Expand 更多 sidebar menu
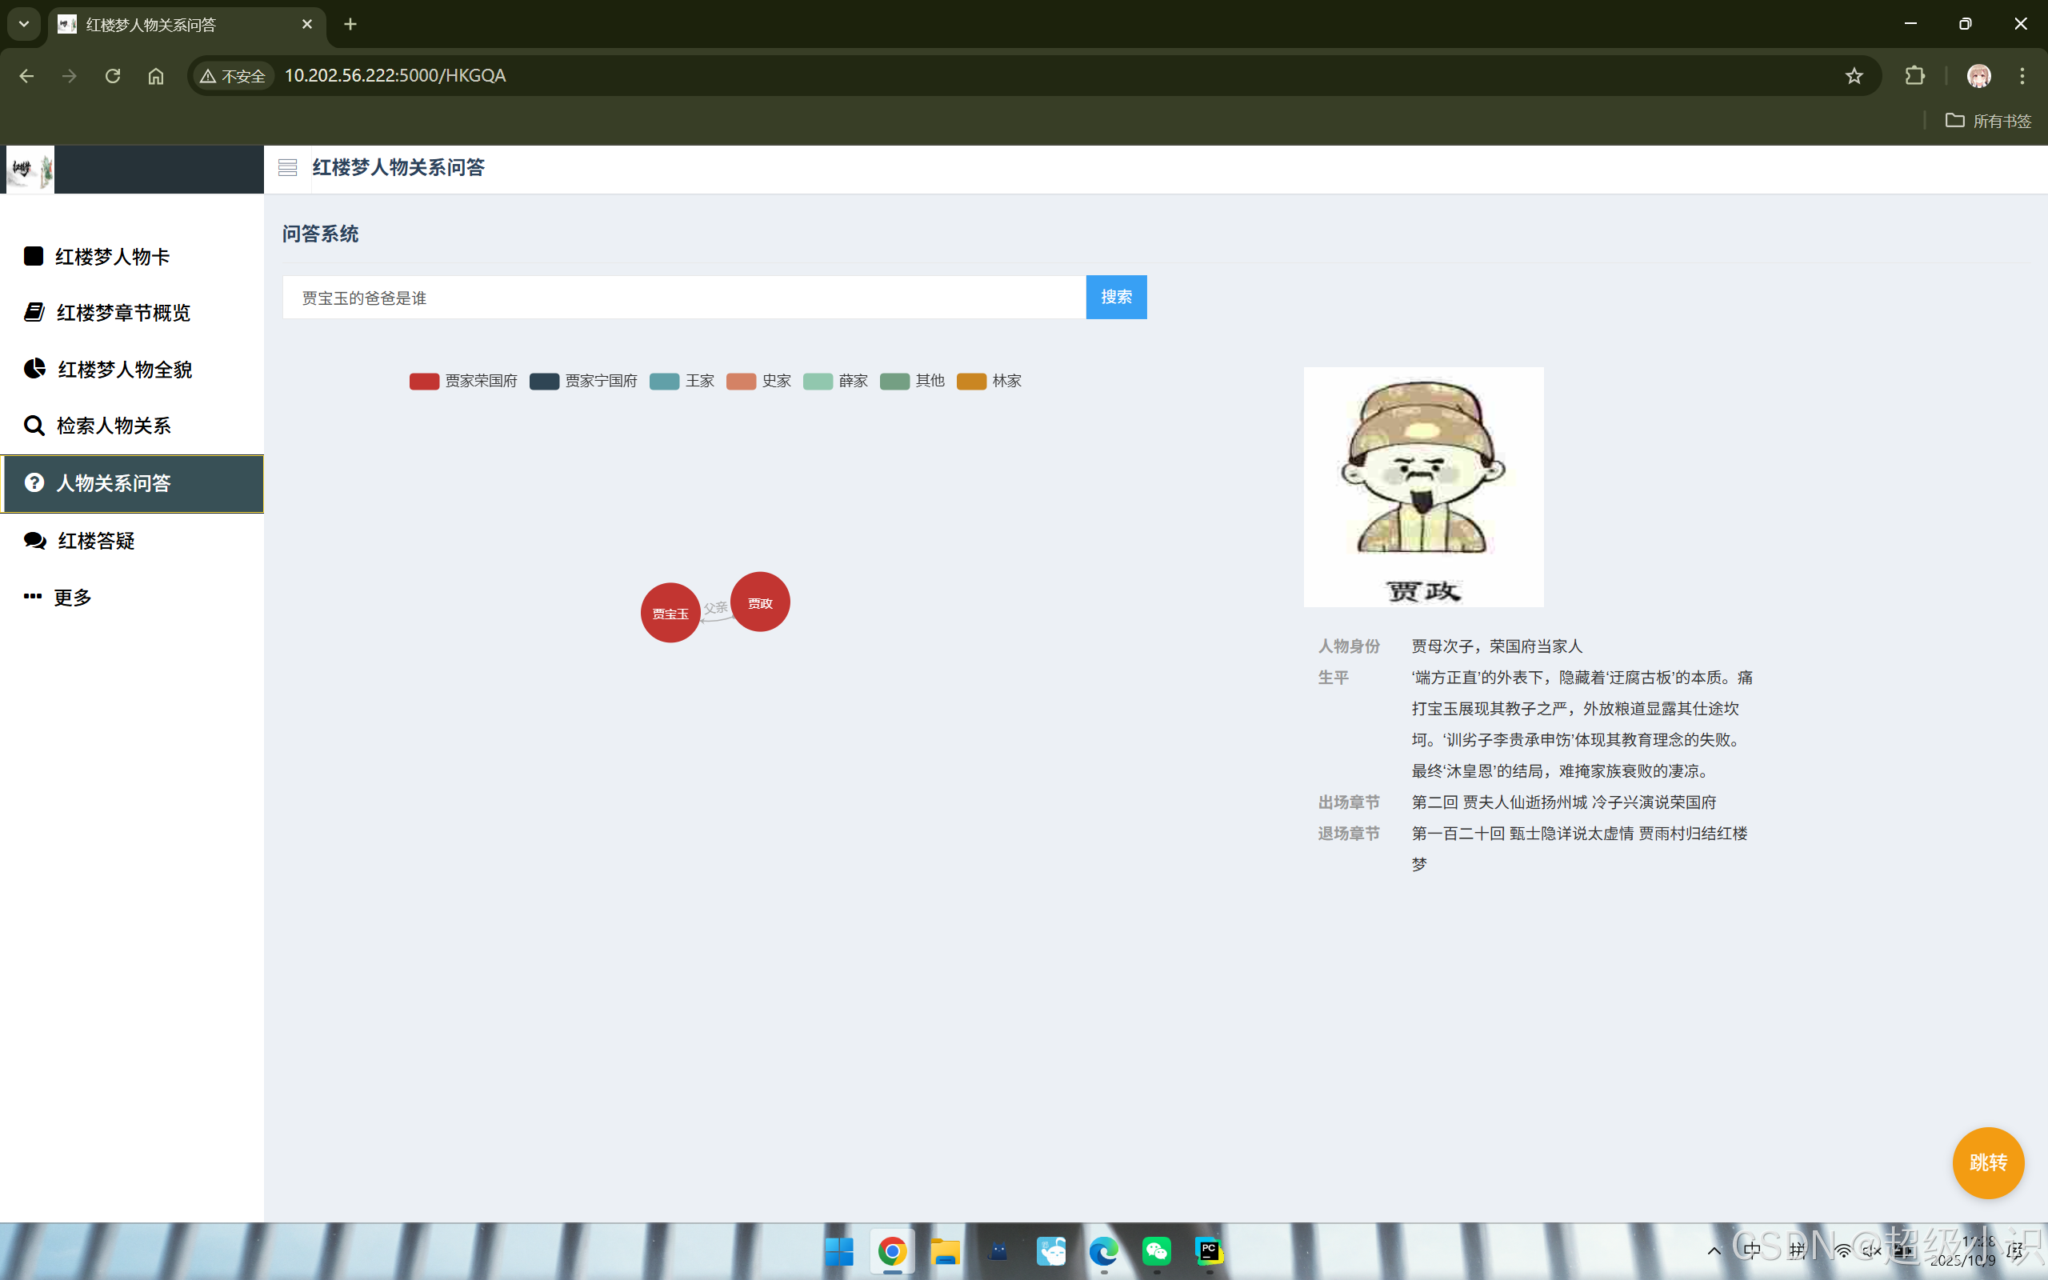 tap(72, 597)
